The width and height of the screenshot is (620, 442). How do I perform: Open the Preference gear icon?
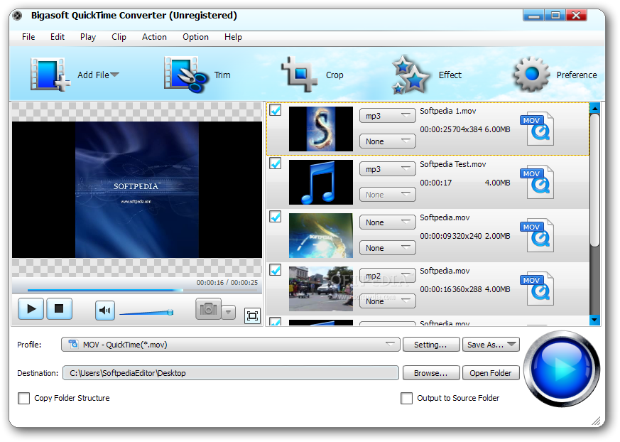(x=531, y=74)
